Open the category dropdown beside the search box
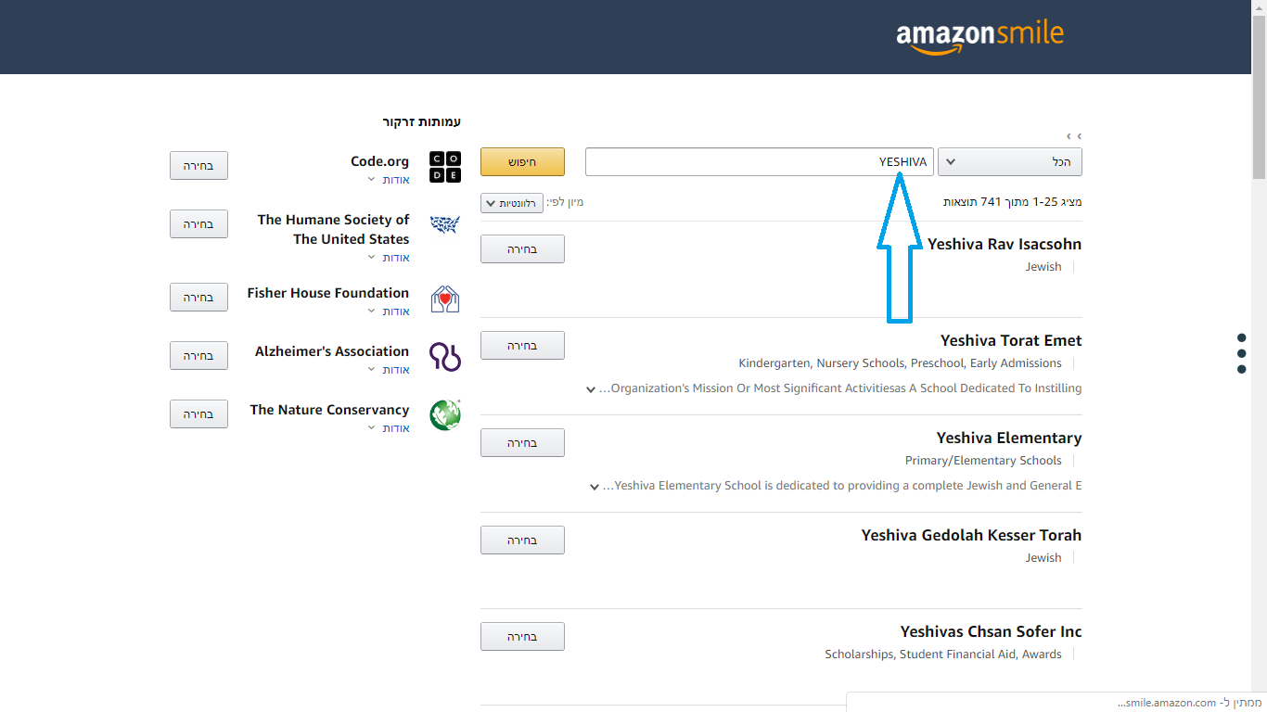The width and height of the screenshot is (1267, 712). 1009,161
